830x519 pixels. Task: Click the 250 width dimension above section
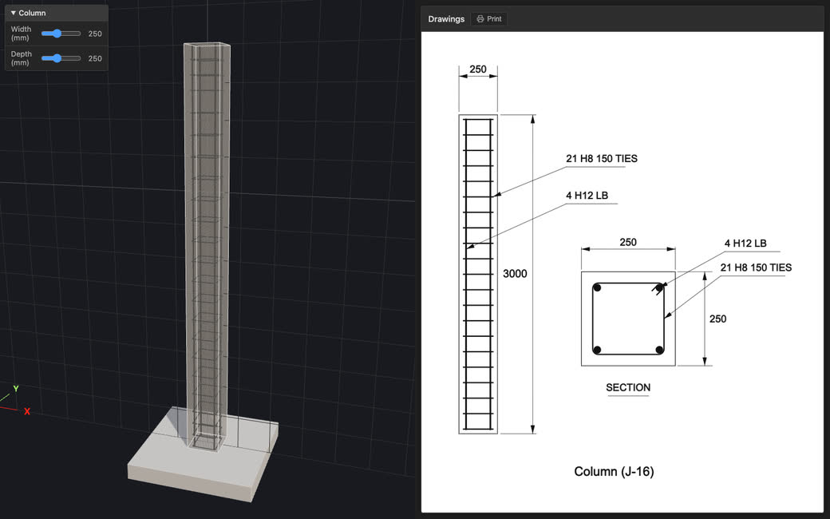tap(628, 242)
